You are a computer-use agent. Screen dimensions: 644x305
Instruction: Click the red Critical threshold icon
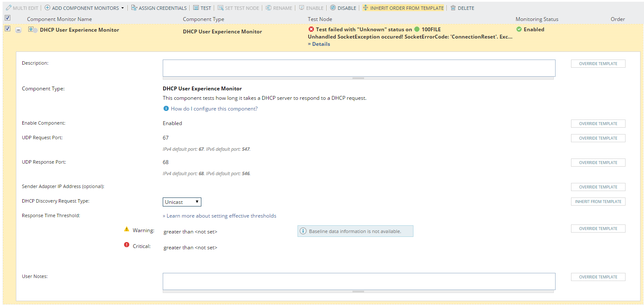127,245
